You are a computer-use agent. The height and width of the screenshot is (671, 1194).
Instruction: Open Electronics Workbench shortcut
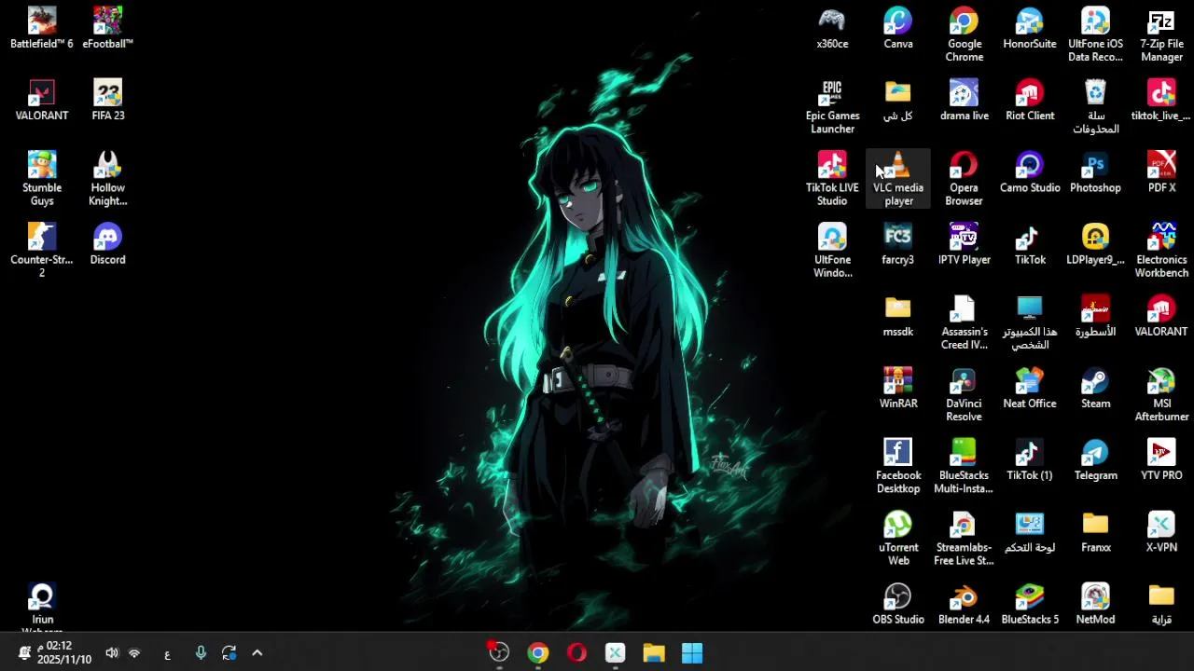[1161, 250]
